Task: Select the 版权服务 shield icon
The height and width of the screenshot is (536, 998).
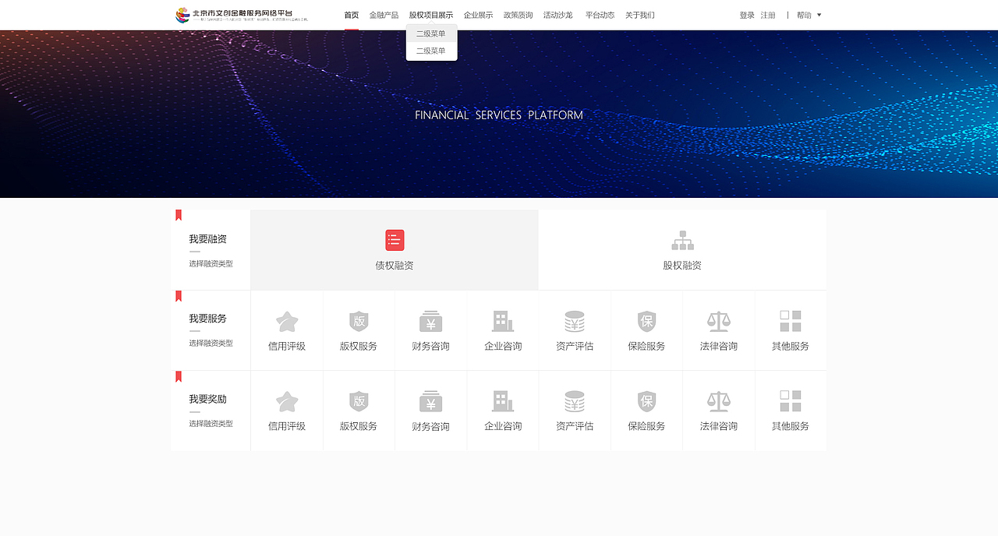Action: click(x=359, y=320)
